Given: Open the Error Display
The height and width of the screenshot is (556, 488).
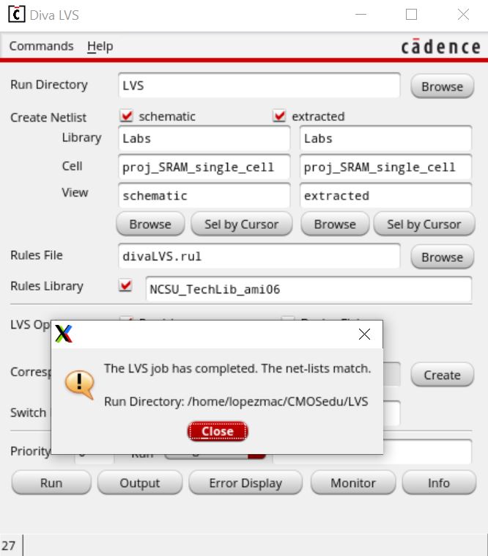Looking at the screenshot, I should tap(245, 483).
